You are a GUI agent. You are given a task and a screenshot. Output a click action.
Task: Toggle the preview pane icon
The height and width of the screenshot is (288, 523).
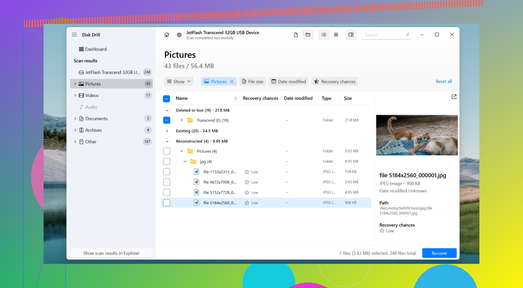click(351, 35)
